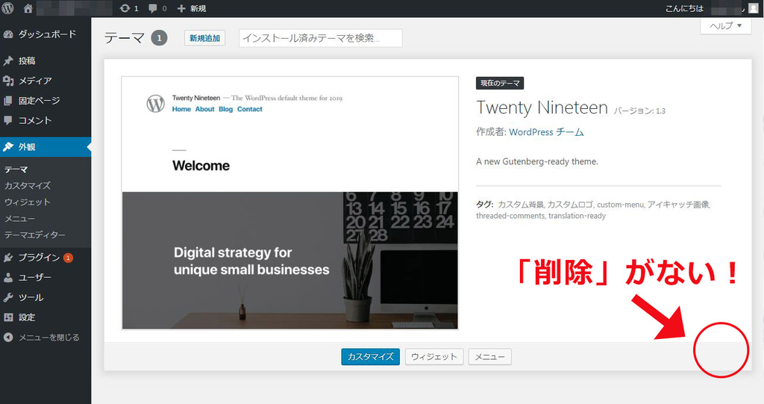Expand the ヘルプ dropdown tab

(x=726, y=26)
